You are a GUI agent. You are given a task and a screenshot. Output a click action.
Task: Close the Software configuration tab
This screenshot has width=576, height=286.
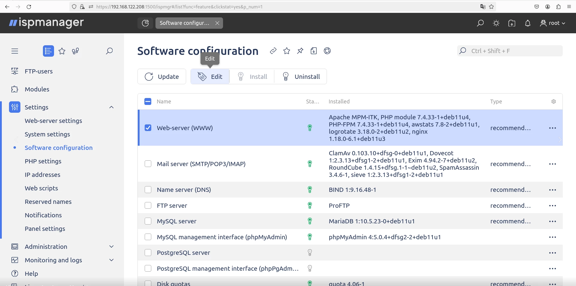217,23
